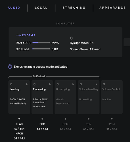Go to the STREAMING tab

pos(74,8)
